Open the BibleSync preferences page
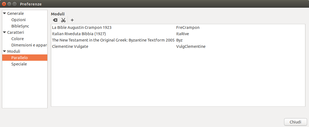 tap(20, 26)
